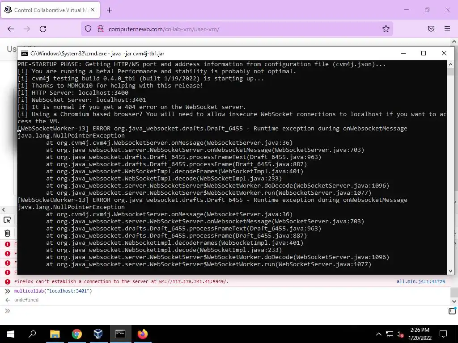This screenshot has width=458, height=343.
Task: Click the Thanks to MDMCK10 line
Action: (110, 85)
